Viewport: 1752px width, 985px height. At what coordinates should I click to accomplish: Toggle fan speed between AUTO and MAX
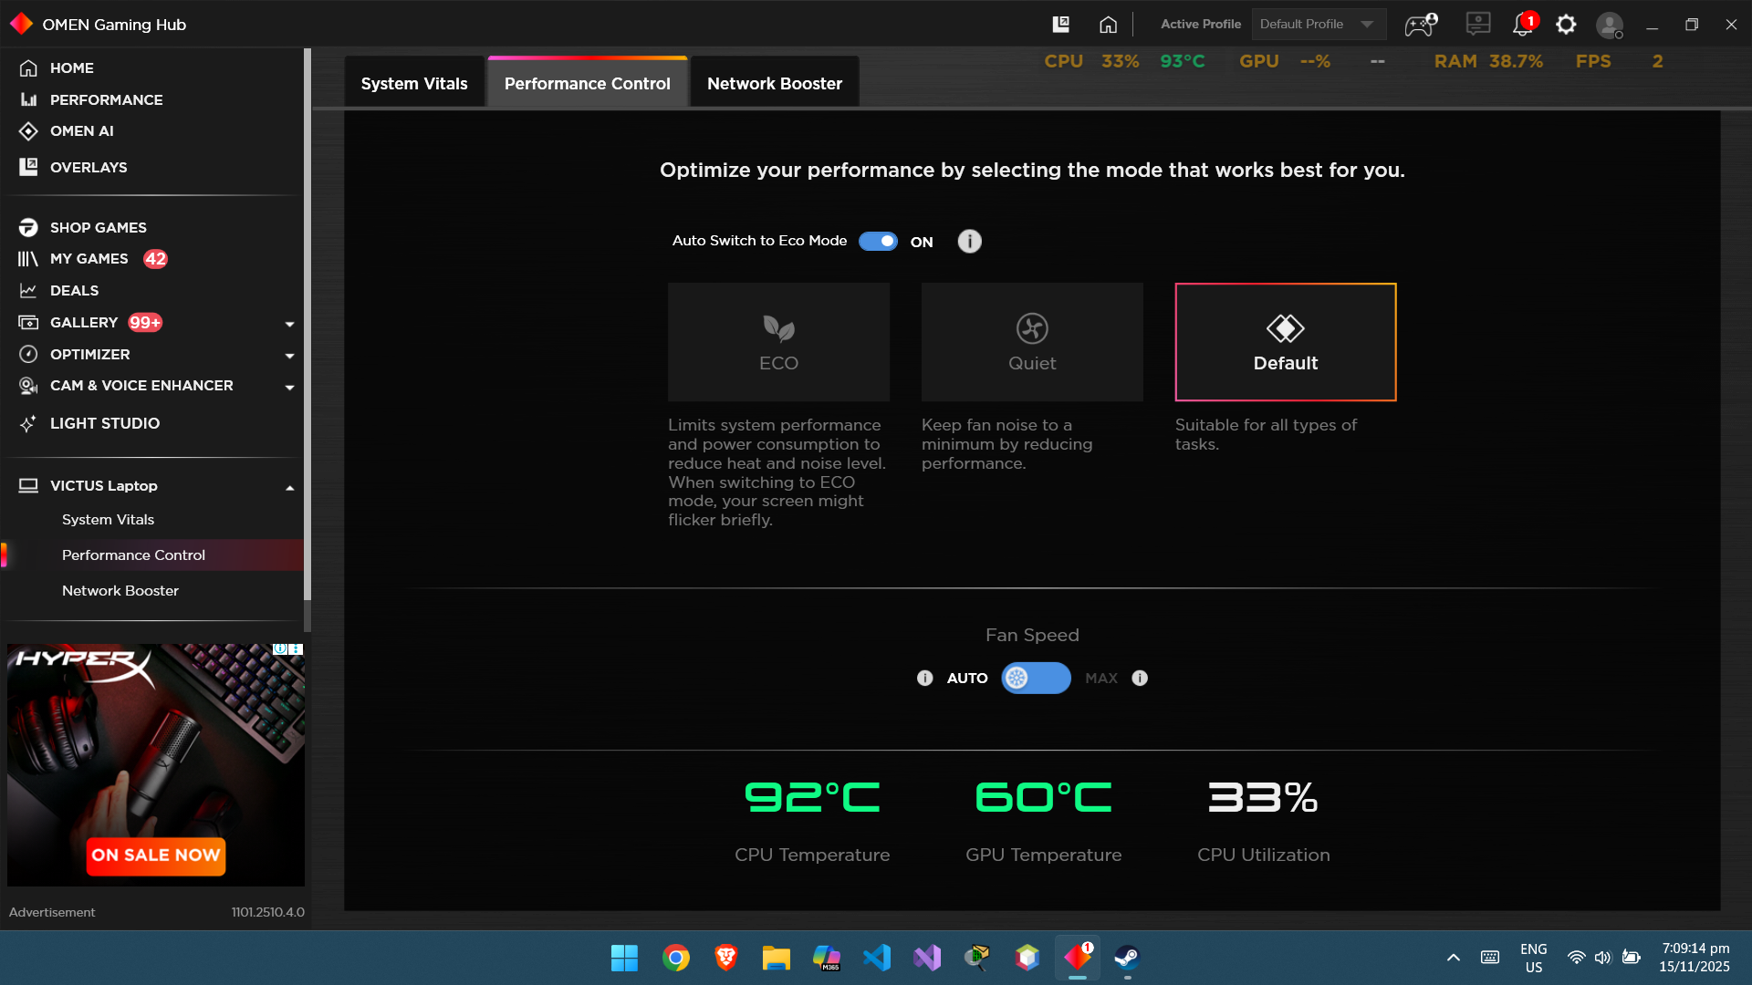coord(1036,678)
